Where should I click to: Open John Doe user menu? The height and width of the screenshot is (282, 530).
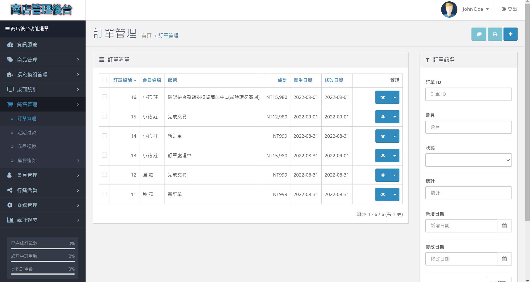click(x=476, y=9)
